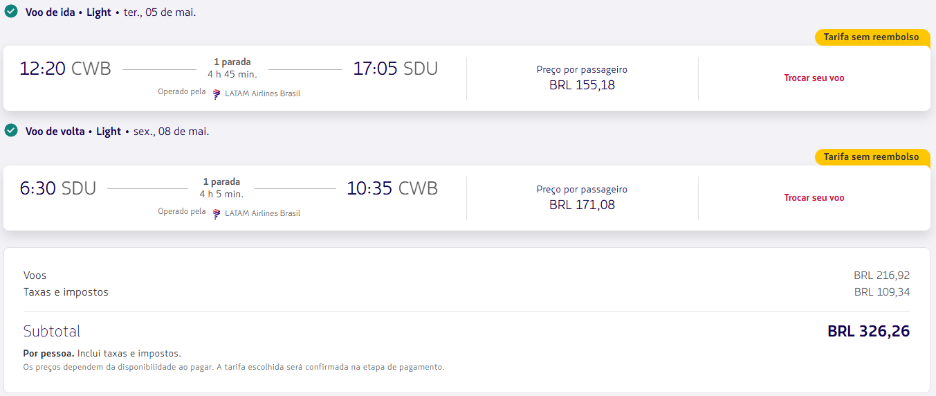
Task: Change the return flight via Trocar seu voo
Action: pos(814,198)
